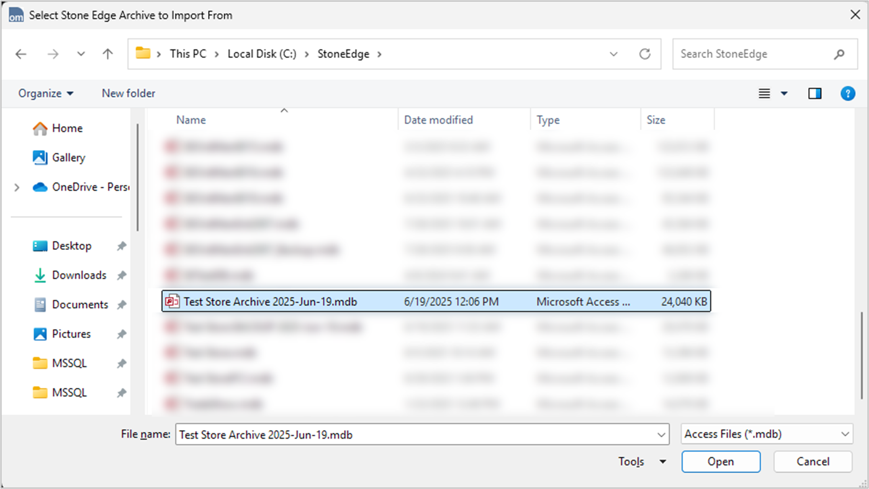Select Local Disk (C:) in breadcrumb
Viewport: 869px width, 489px height.
pos(262,54)
